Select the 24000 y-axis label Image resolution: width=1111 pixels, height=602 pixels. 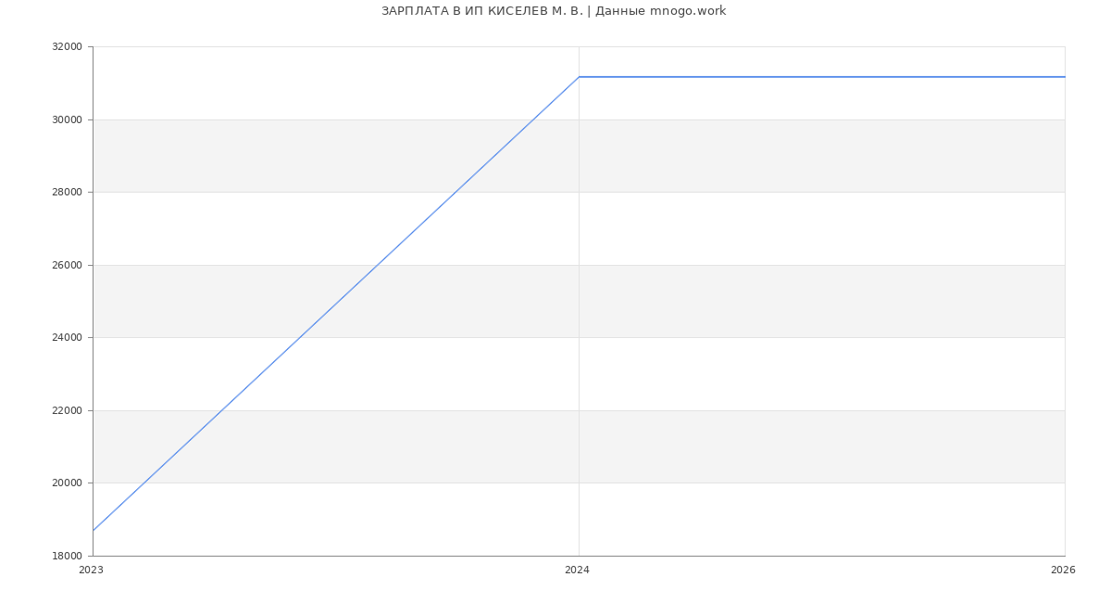pos(67,338)
